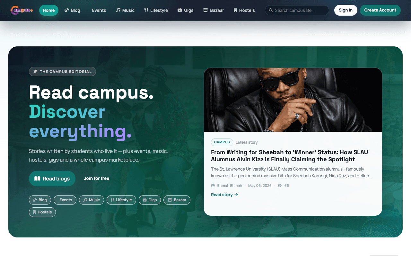
Task: Click The Campus Editorial badge
Action: pos(62,72)
